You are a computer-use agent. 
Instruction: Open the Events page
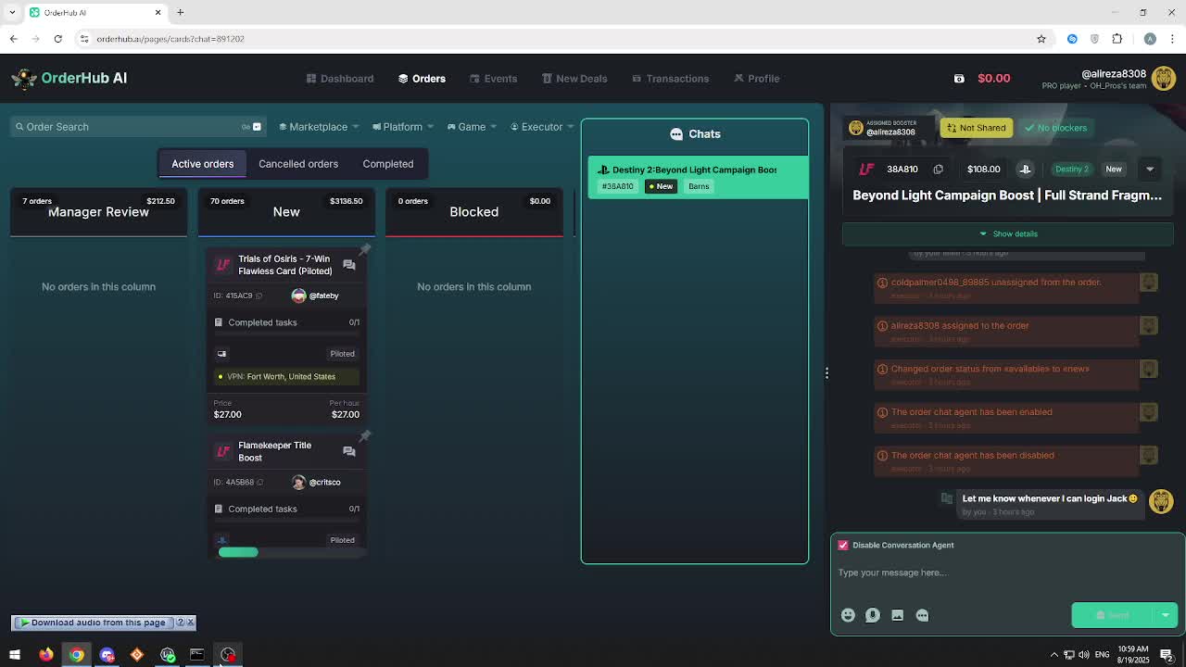click(493, 79)
